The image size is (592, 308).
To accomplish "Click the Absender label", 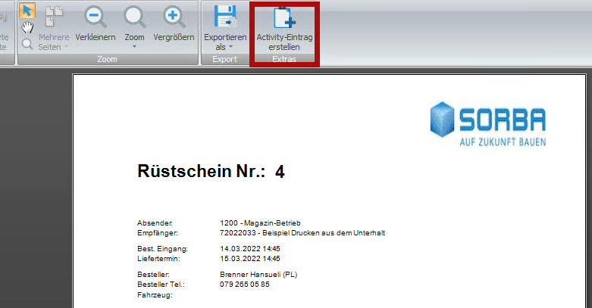I will (155, 222).
